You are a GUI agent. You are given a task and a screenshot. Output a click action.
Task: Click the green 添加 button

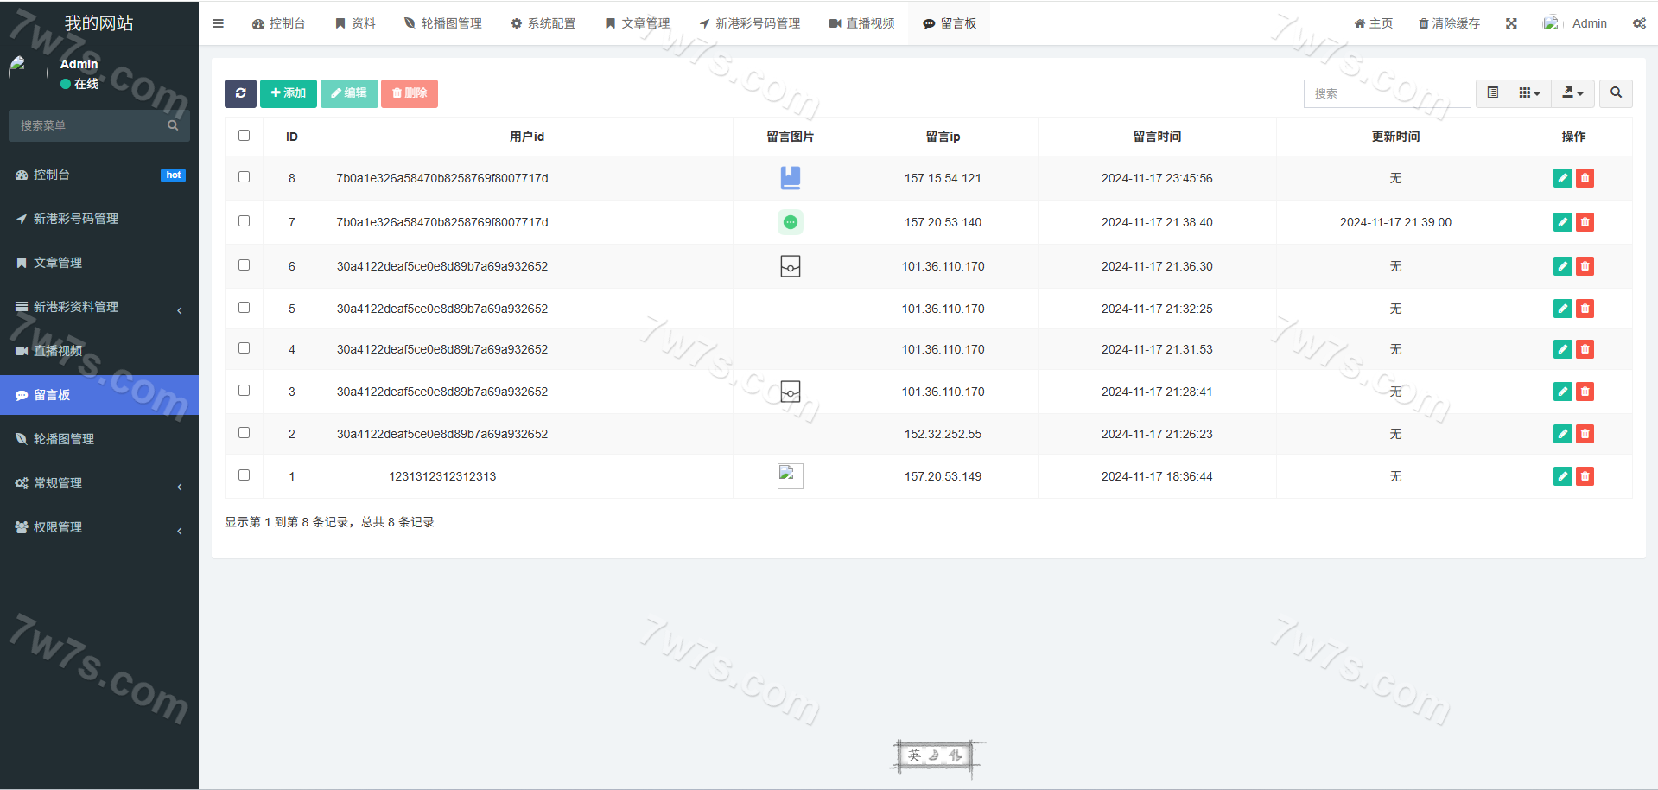(x=289, y=93)
